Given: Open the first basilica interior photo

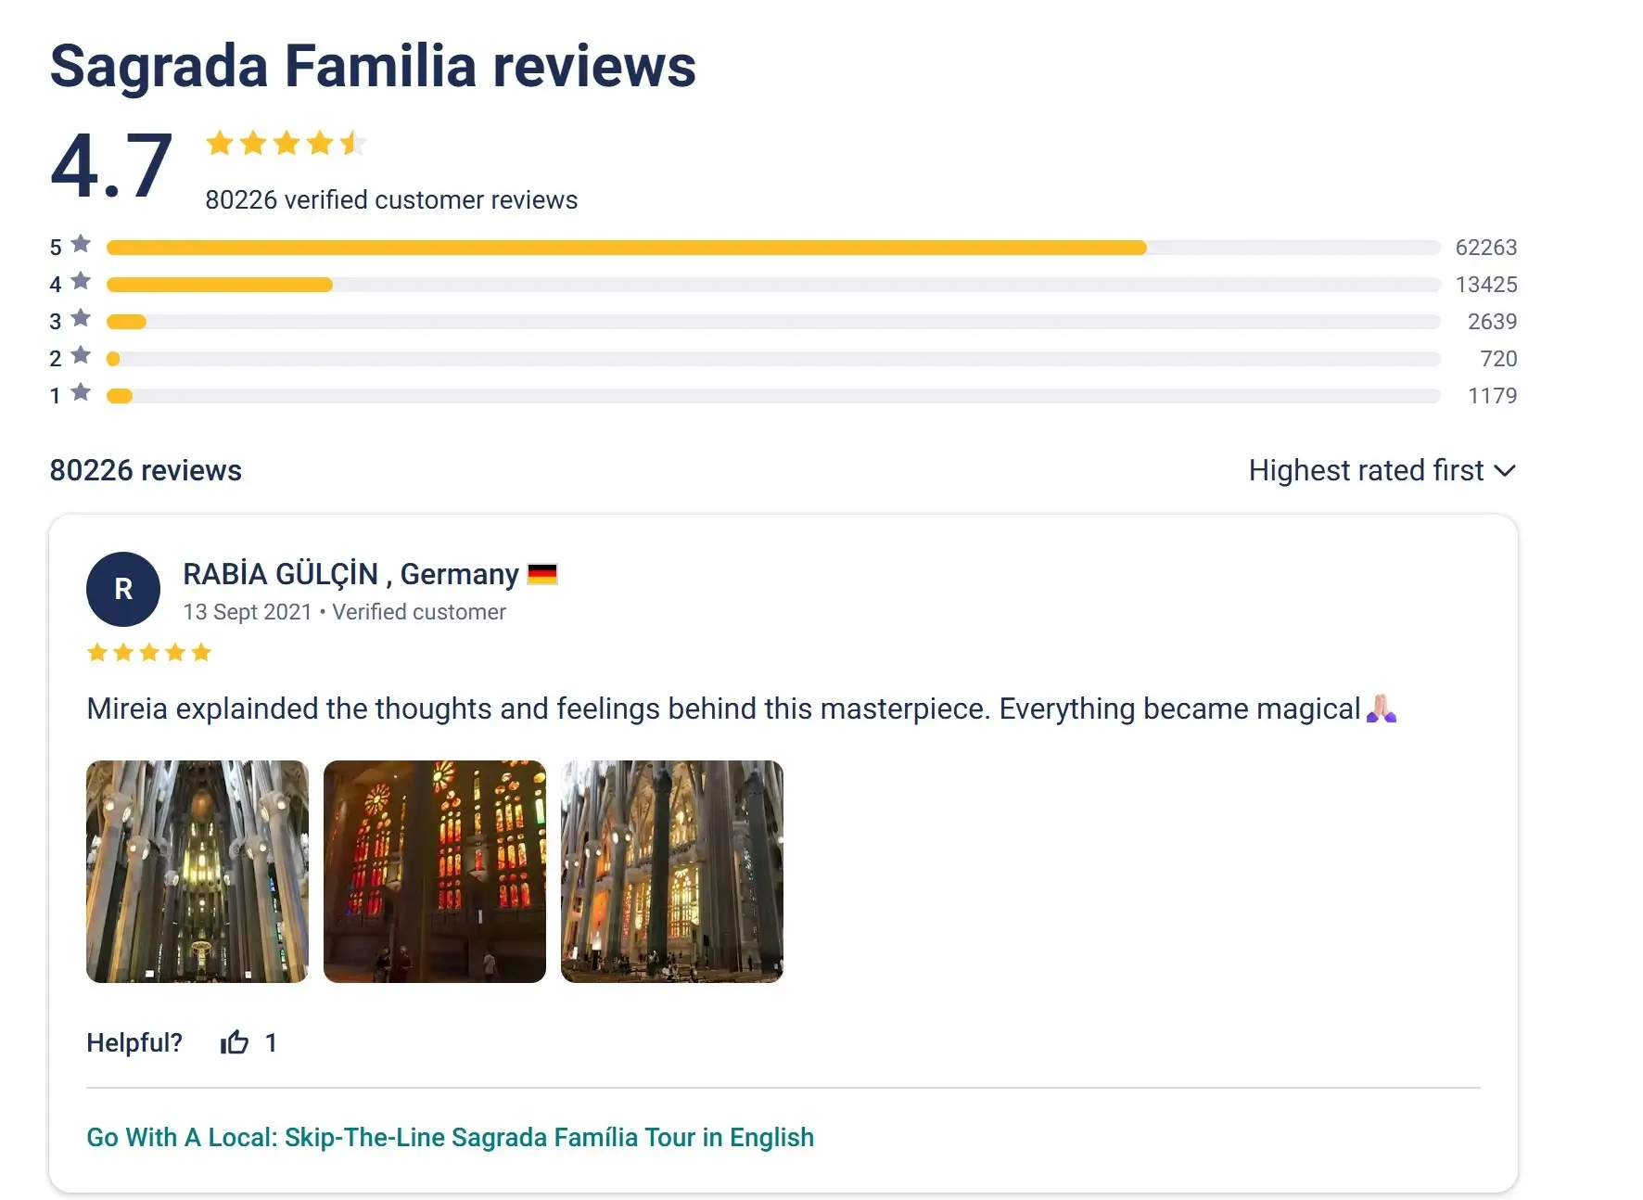Looking at the screenshot, I should point(197,872).
